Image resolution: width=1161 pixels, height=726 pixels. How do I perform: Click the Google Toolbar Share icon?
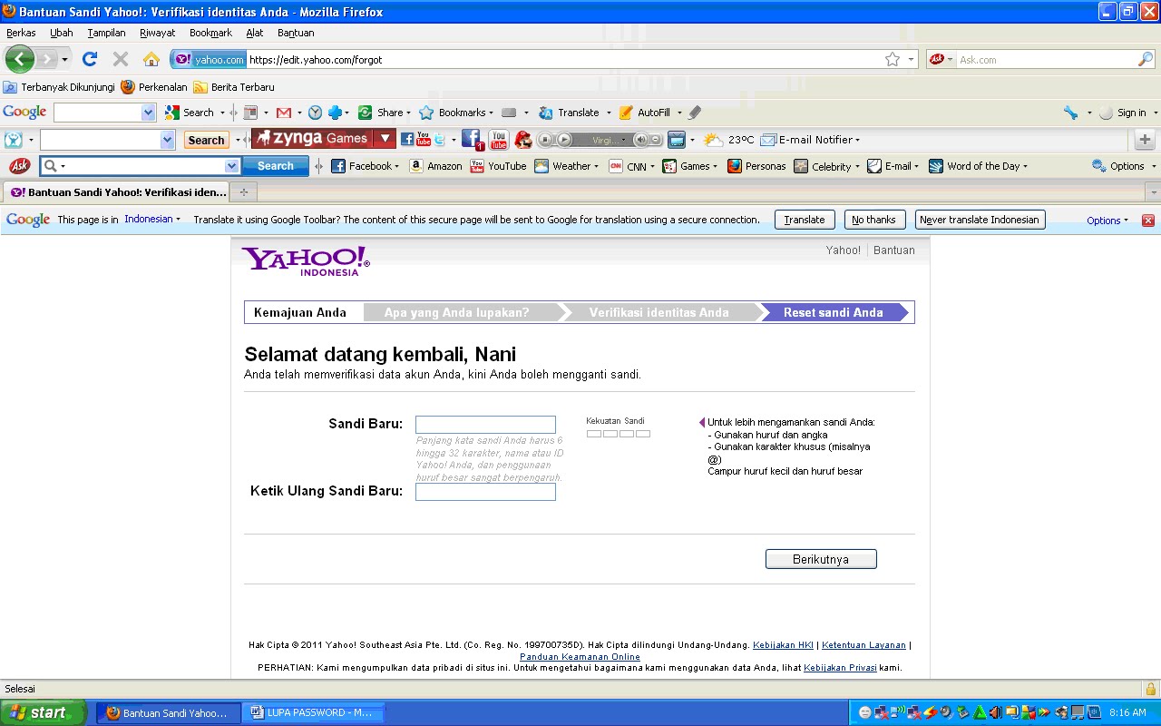(365, 113)
